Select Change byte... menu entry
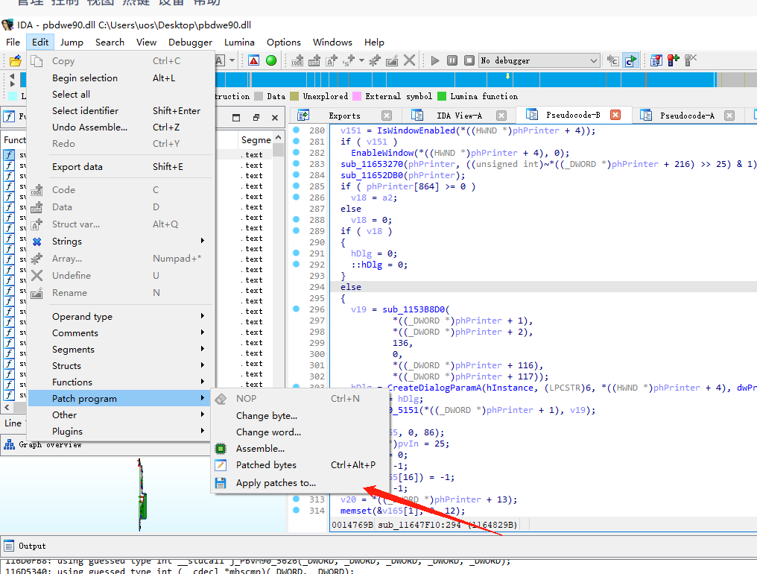Viewport: 757px width, 574px height. pos(300,415)
